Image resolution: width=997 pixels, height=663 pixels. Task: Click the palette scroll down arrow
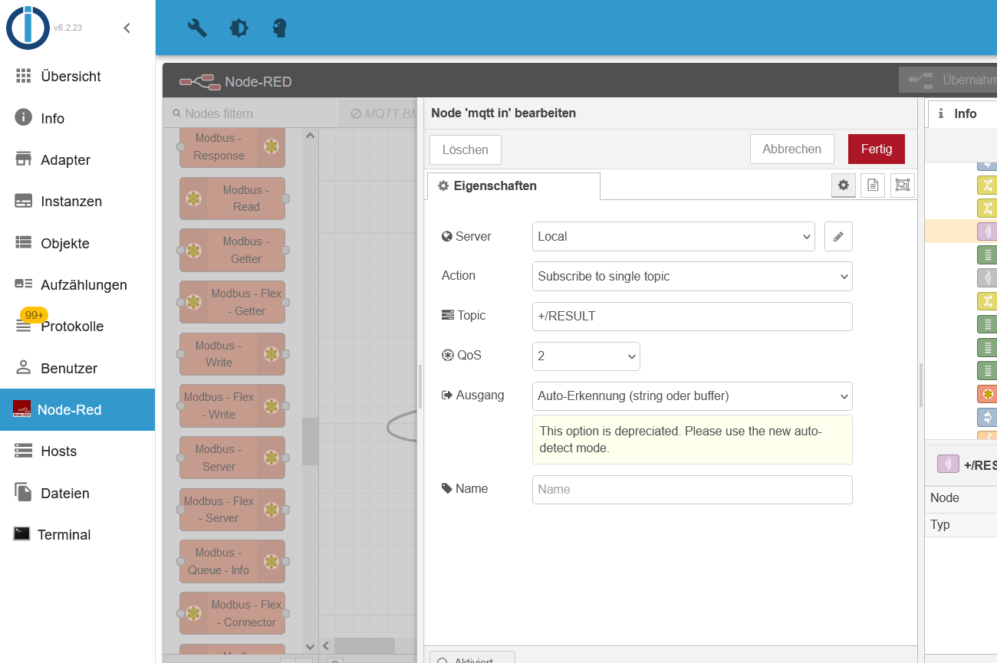tap(310, 646)
